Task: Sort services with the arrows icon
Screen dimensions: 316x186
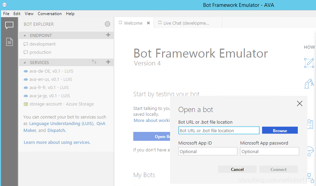Action: tap(94, 62)
